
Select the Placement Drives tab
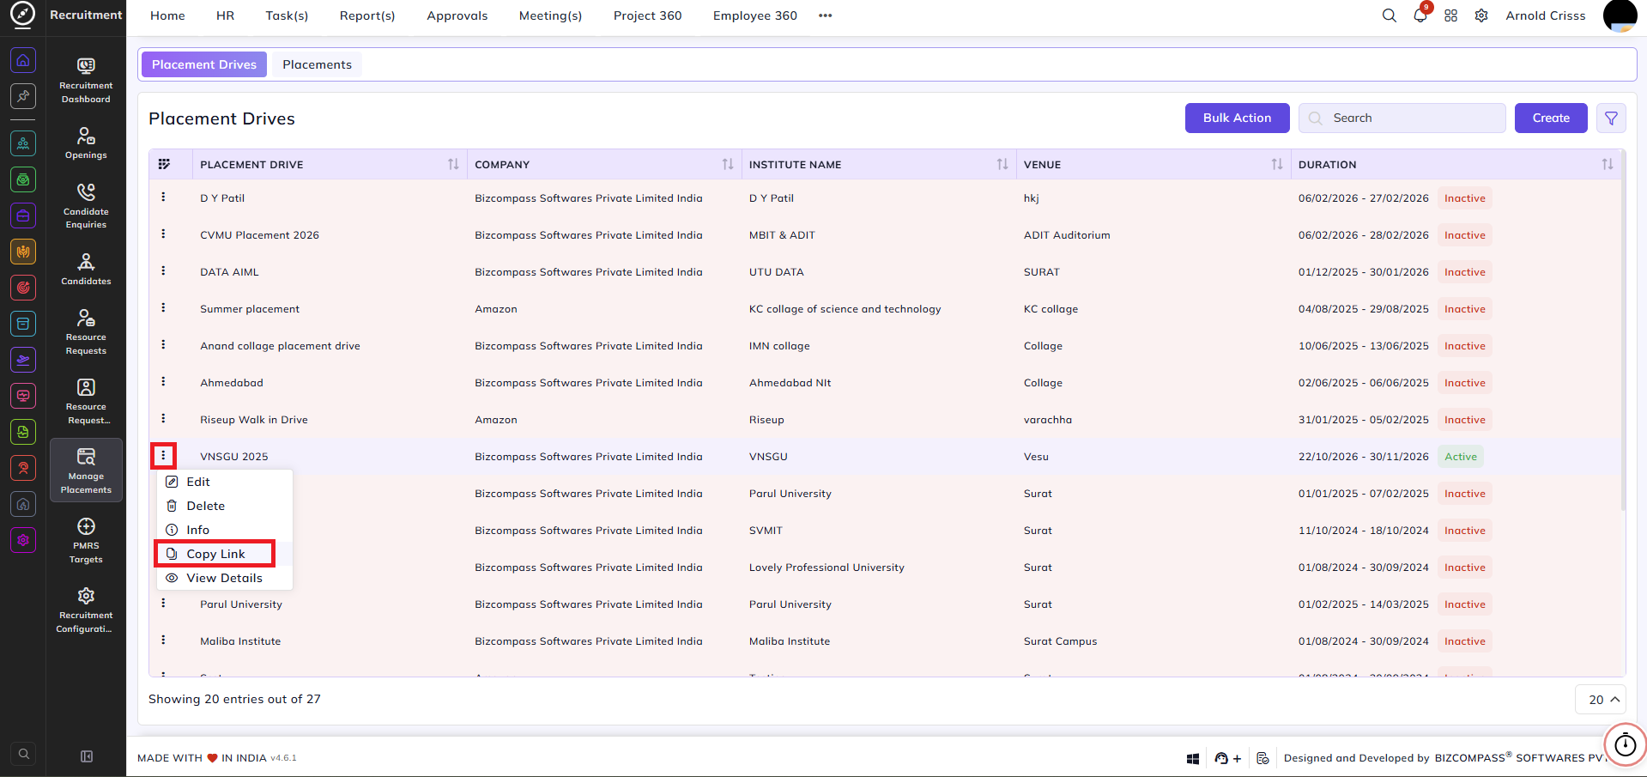click(x=204, y=64)
